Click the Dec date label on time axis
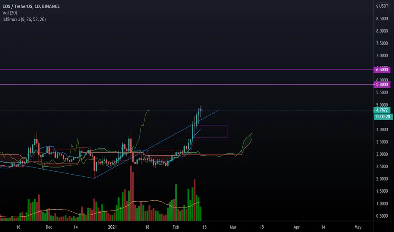394x232 pixels. 49,227
